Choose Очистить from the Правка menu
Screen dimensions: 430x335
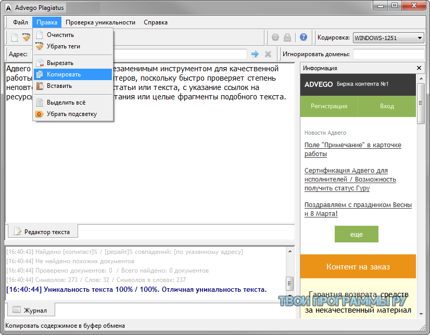point(73,35)
